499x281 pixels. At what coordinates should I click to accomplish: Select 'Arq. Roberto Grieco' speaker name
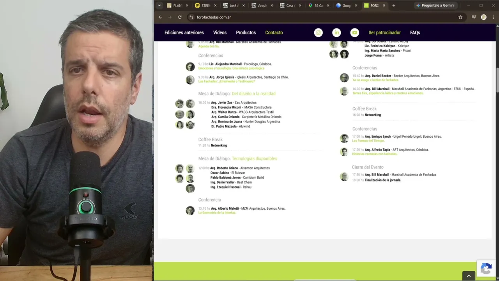(224, 168)
